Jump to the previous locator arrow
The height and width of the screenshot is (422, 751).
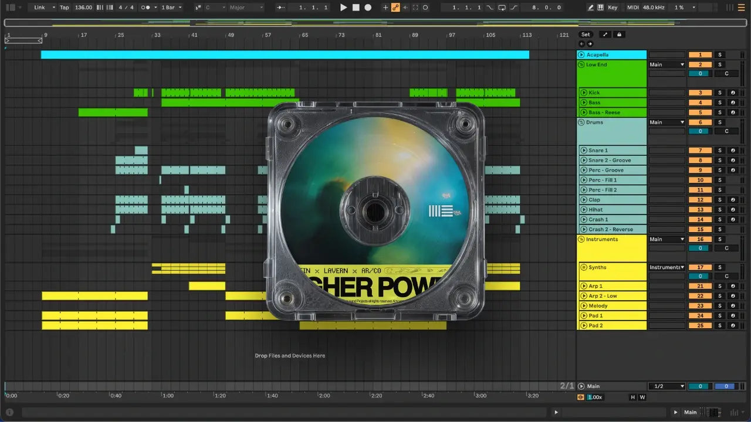tap(582, 44)
